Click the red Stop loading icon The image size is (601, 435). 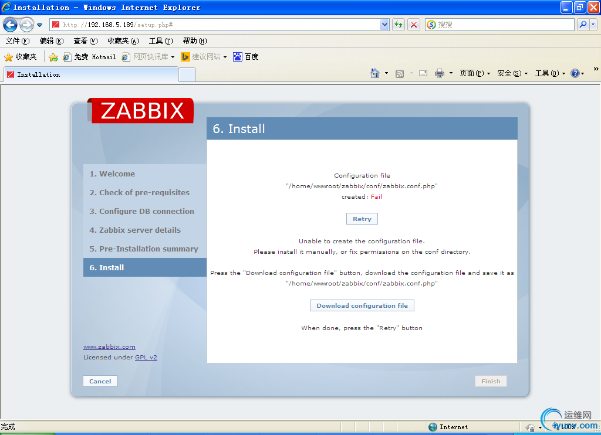pyautogui.click(x=414, y=25)
